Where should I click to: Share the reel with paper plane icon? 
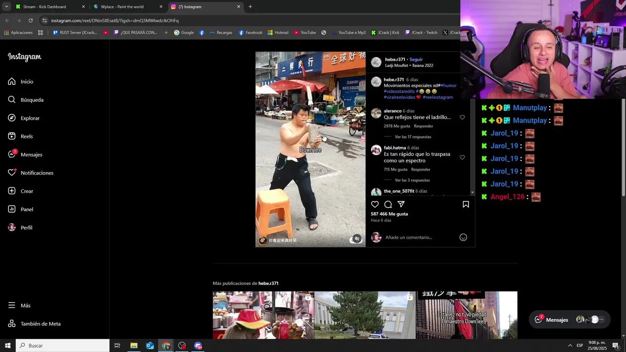coord(401,204)
